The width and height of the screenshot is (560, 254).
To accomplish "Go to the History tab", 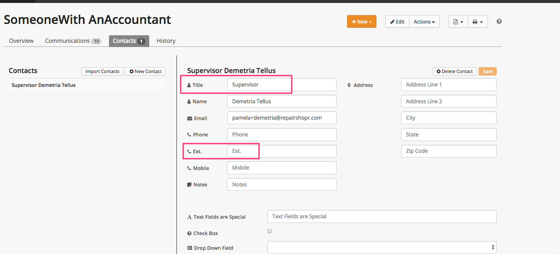I will coord(166,41).
